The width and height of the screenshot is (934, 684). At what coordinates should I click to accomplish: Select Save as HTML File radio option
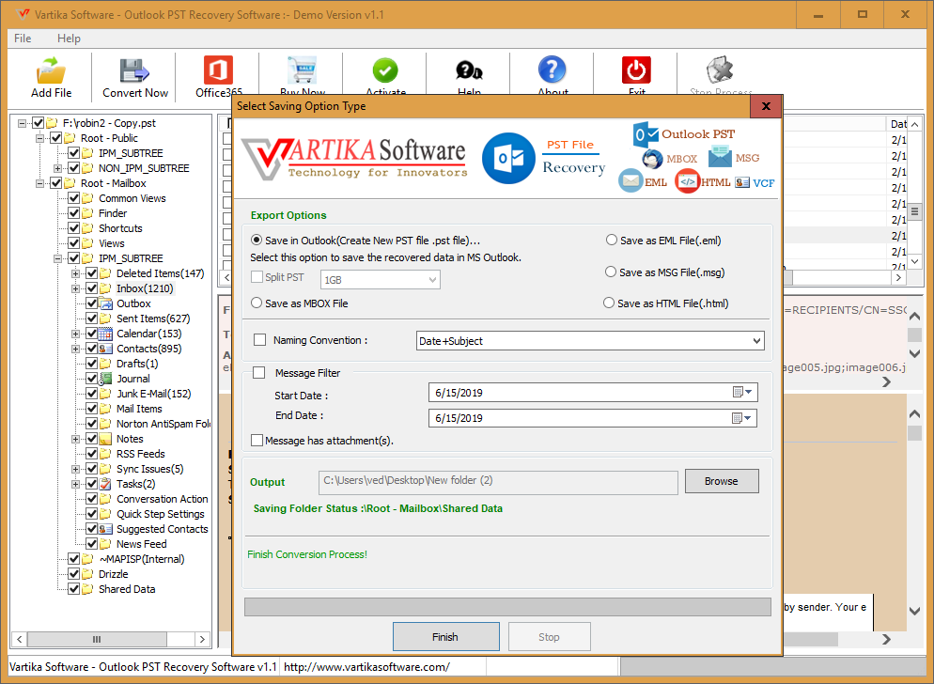click(x=609, y=303)
